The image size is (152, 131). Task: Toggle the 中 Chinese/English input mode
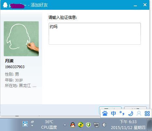pos(113,113)
